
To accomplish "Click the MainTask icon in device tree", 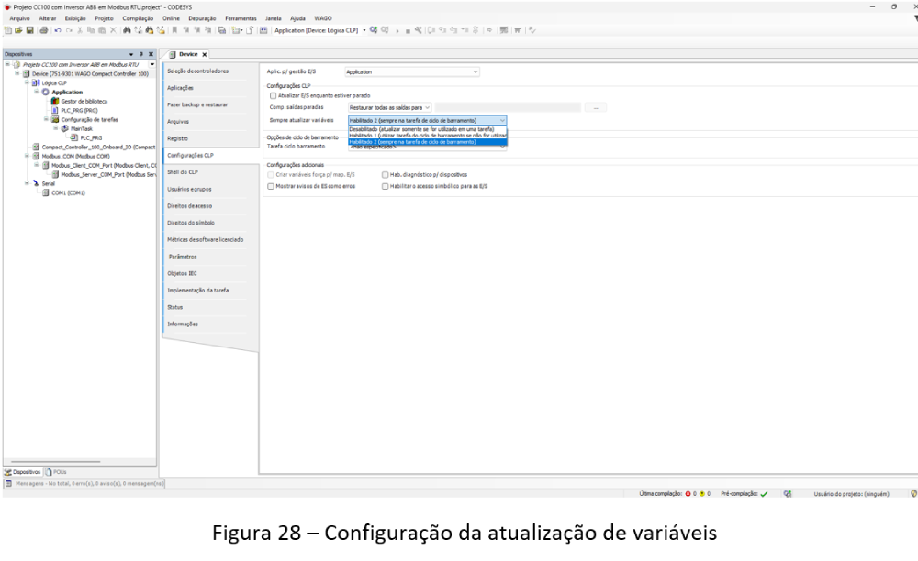I will pos(66,126).
